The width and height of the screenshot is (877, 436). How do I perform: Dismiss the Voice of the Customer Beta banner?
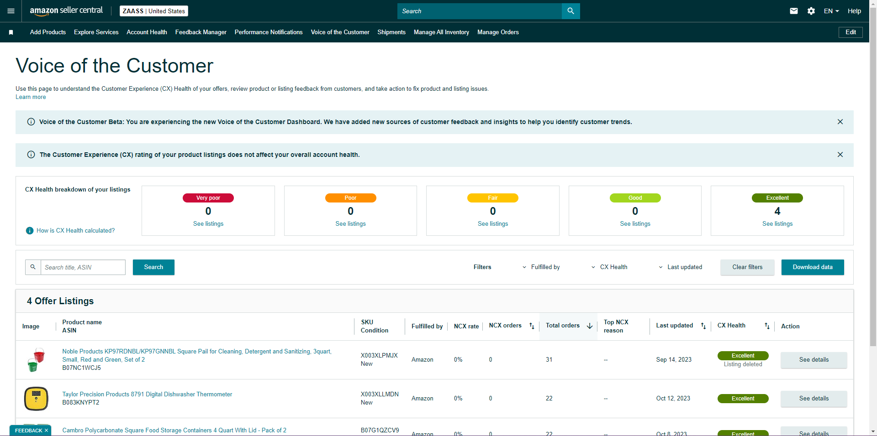[x=840, y=122]
